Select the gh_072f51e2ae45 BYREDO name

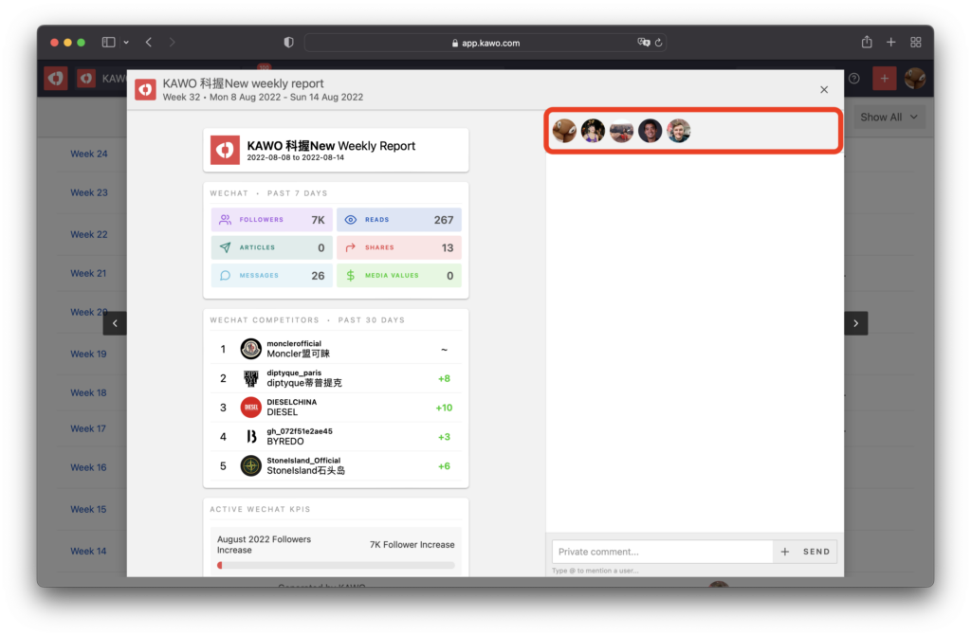pos(300,431)
